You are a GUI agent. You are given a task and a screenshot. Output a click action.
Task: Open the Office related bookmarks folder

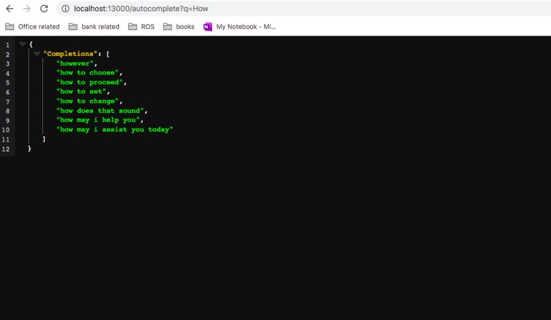click(x=33, y=27)
